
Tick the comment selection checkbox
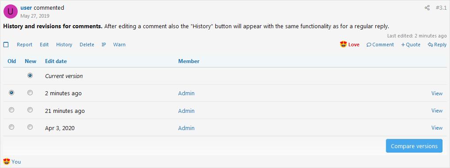pos(6,45)
